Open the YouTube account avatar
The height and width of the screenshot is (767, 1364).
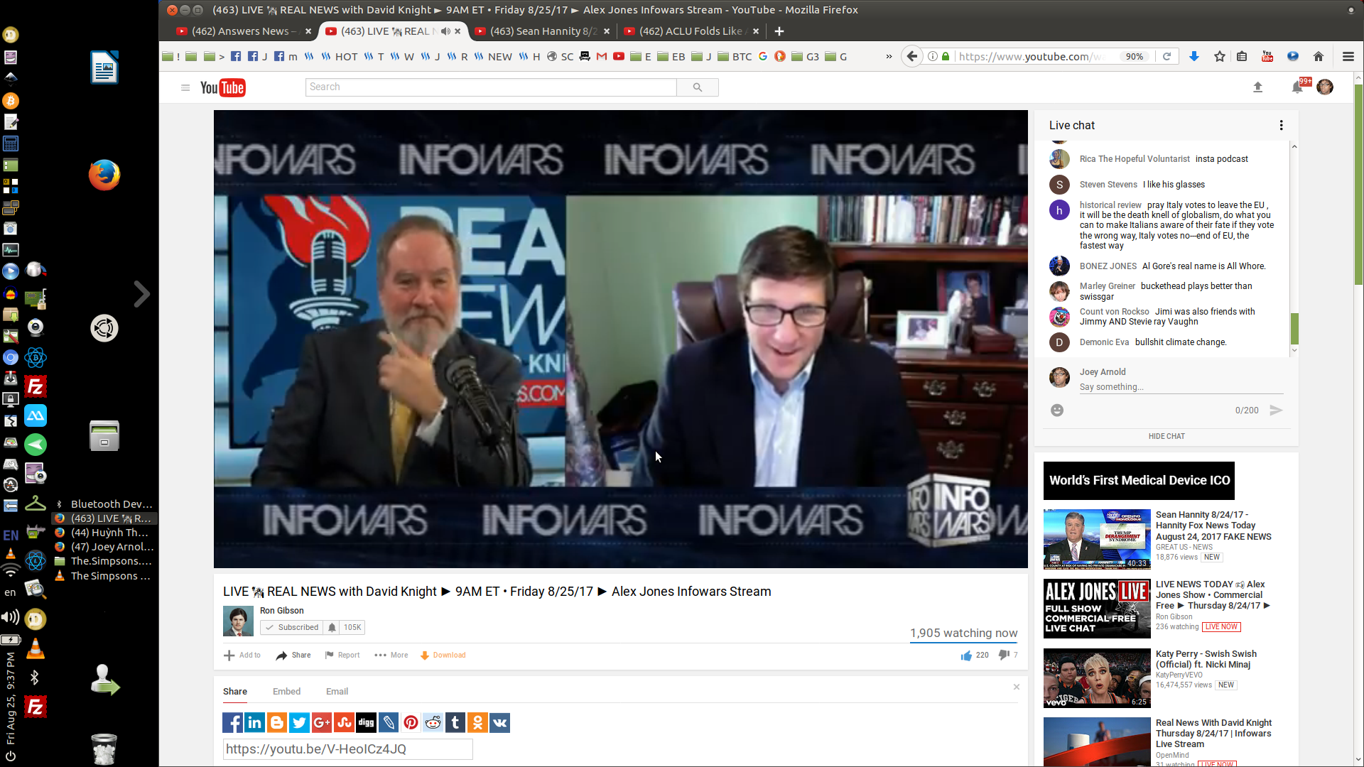(1325, 87)
